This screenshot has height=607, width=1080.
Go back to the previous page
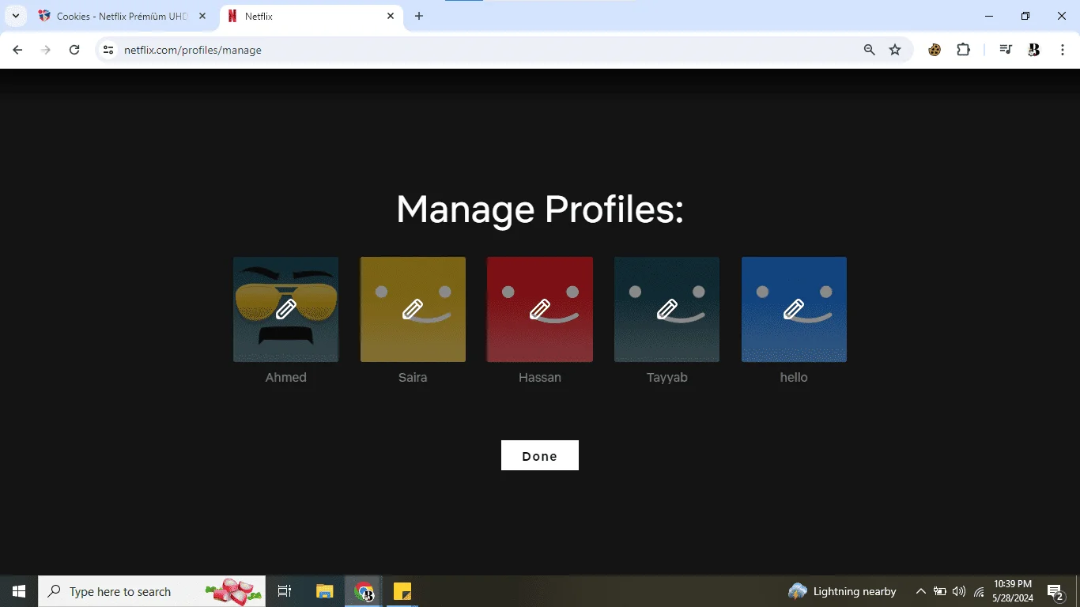[17, 50]
